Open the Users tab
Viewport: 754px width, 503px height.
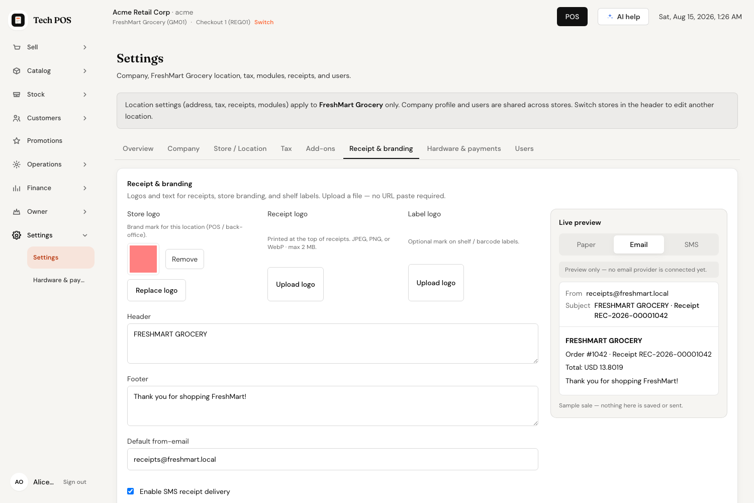coord(524,149)
